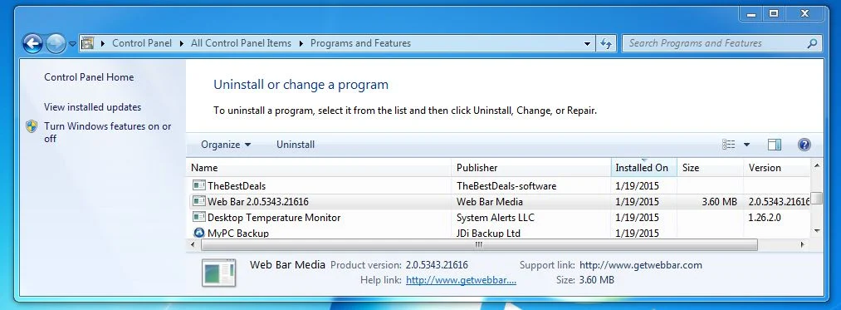Sort by the Version column header
This screenshot has height=310, width=841.
[776, 168]
